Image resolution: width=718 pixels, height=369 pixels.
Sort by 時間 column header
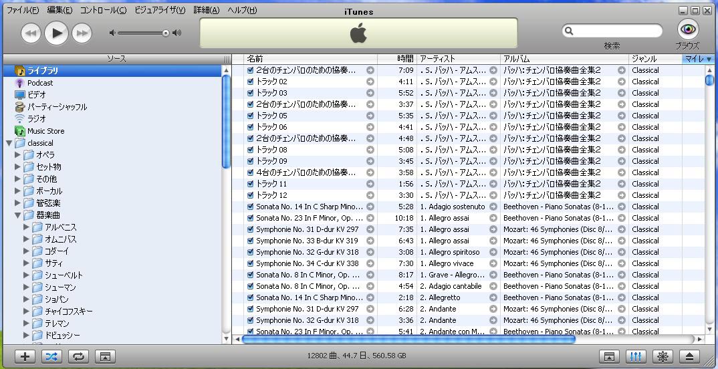pyautogui.click(x=397, y=59)
